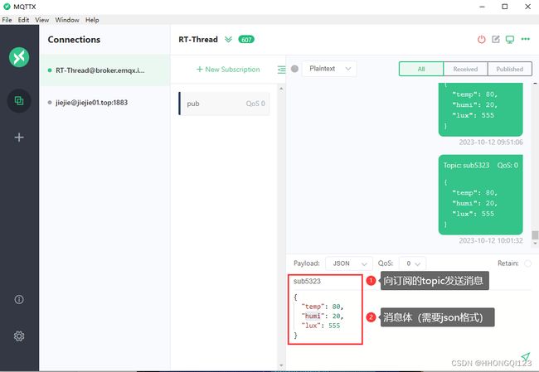
Task: Filter to Published messages
Action: tap(510, 69)
